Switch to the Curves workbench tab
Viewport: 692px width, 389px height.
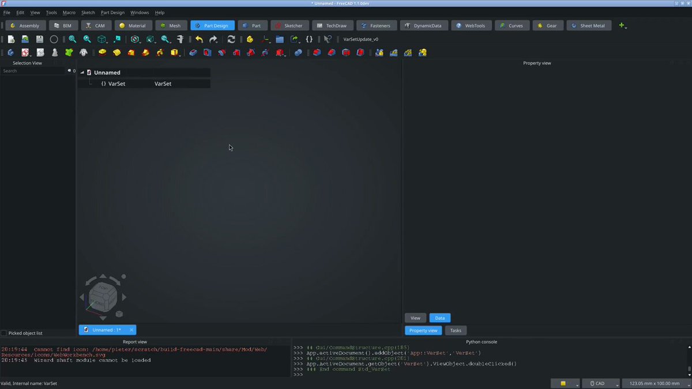511,25
